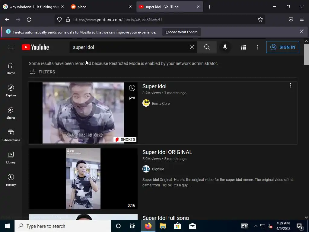The height and width of the screenshot is (232, 309).
Task: Open Microsoft Store from the taskbar
Action: pos(177,226)
